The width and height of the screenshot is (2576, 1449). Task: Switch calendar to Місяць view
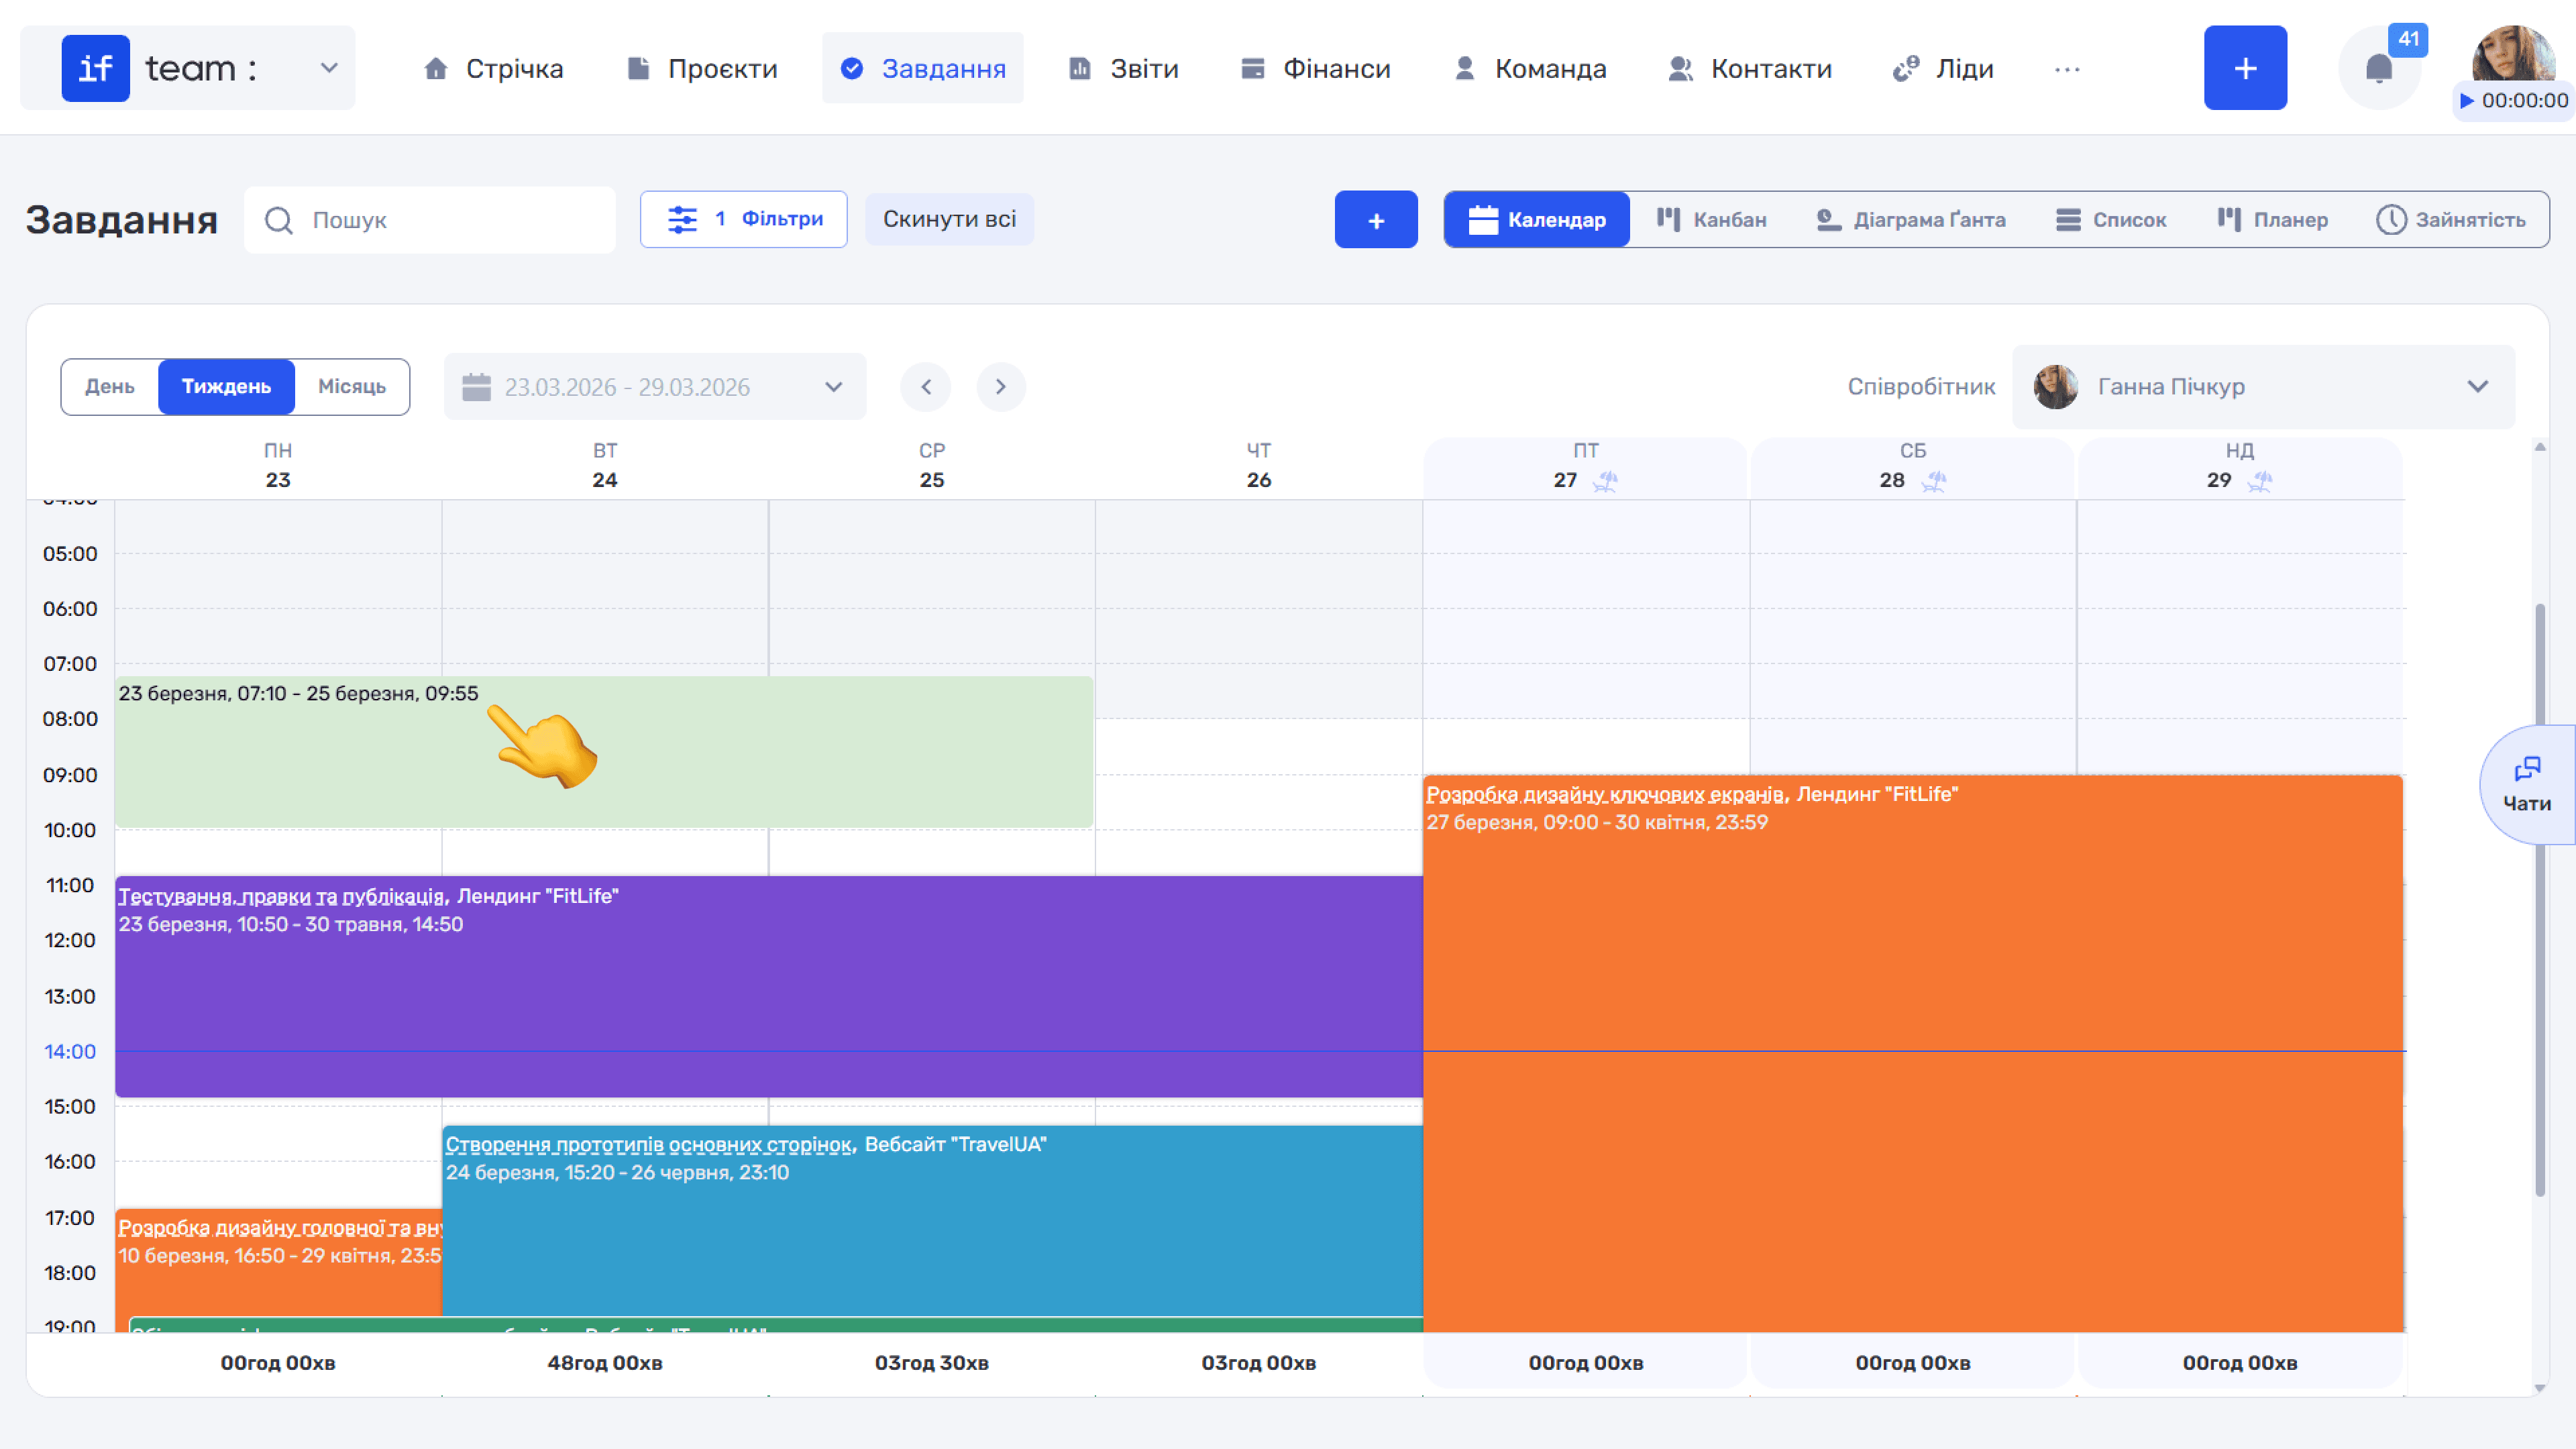[352, 387]
